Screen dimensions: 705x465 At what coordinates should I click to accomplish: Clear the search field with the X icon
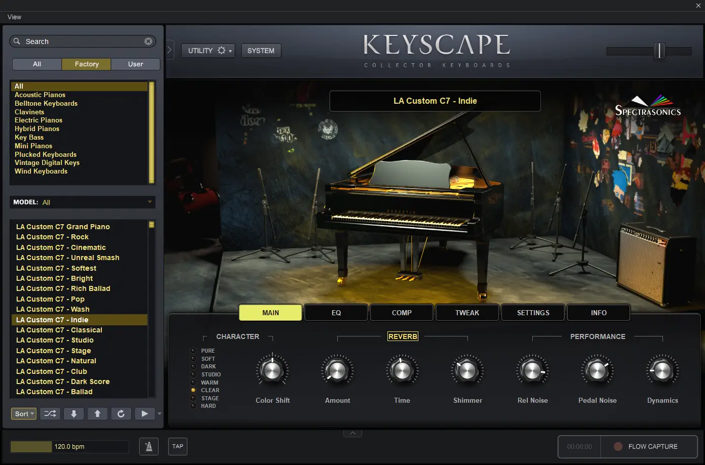pos(148,41)
